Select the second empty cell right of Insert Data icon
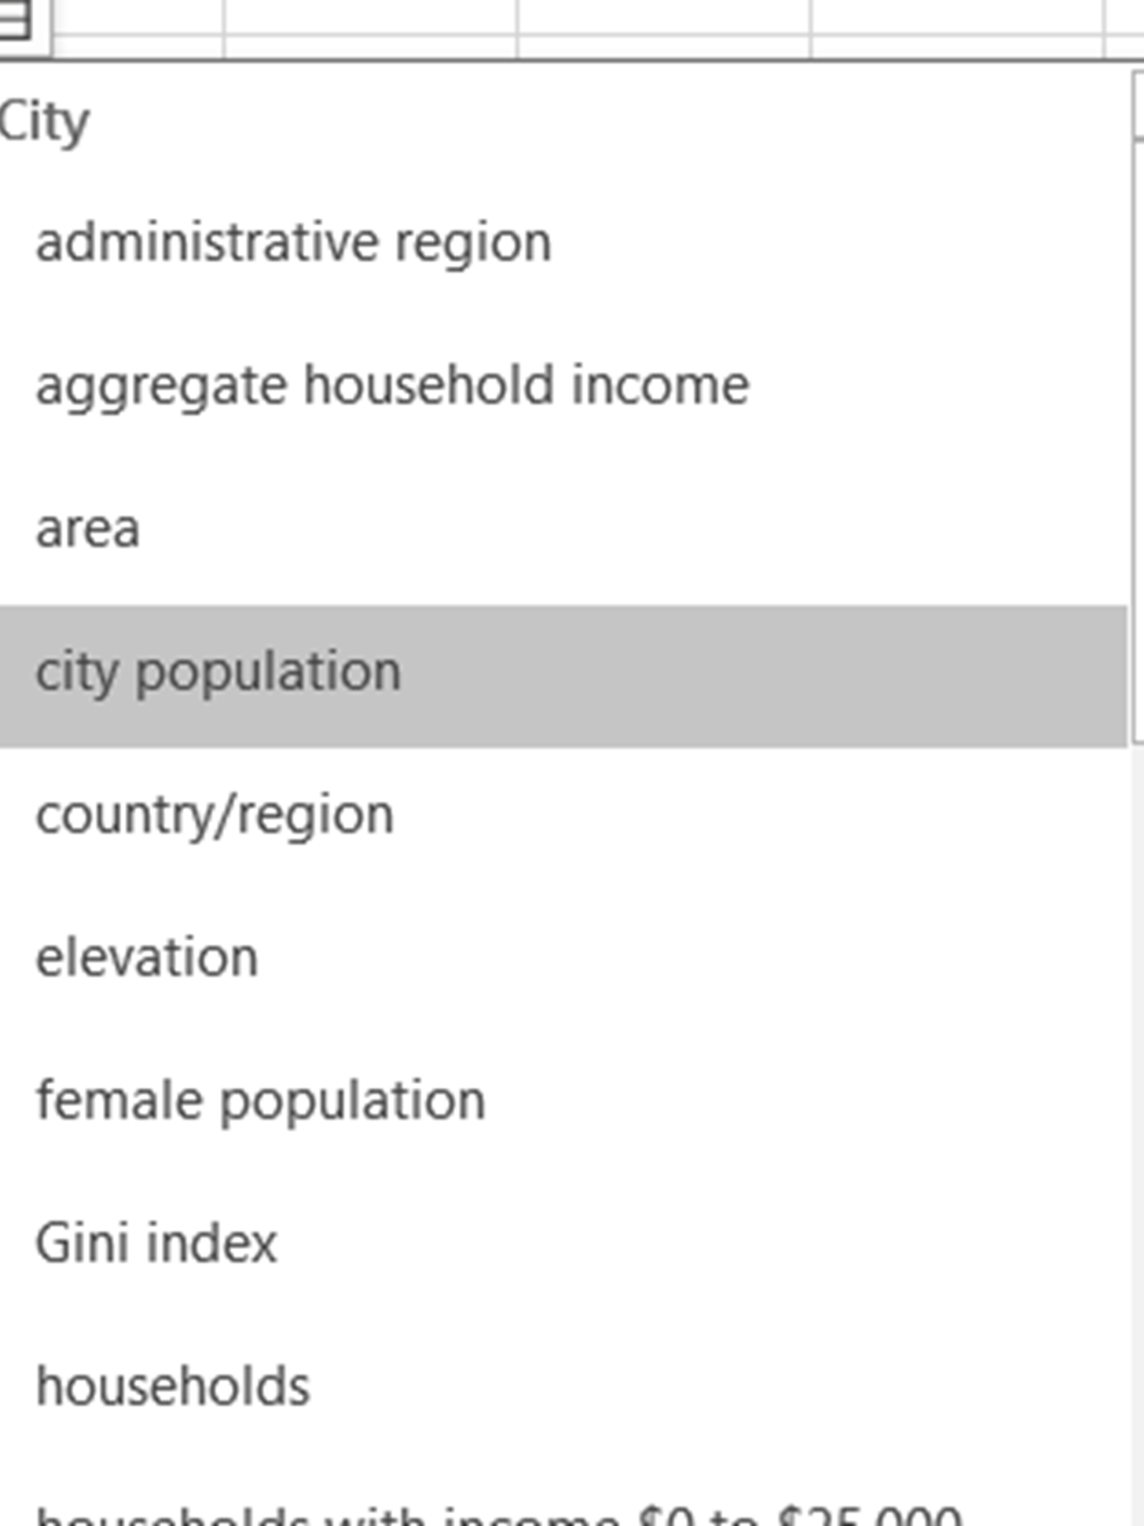 point(370,16)
